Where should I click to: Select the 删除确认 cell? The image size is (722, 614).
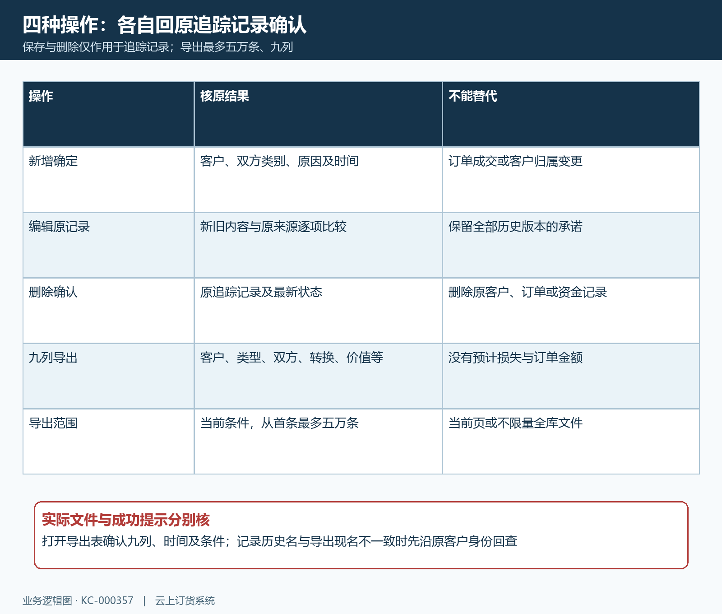[108, 311]
